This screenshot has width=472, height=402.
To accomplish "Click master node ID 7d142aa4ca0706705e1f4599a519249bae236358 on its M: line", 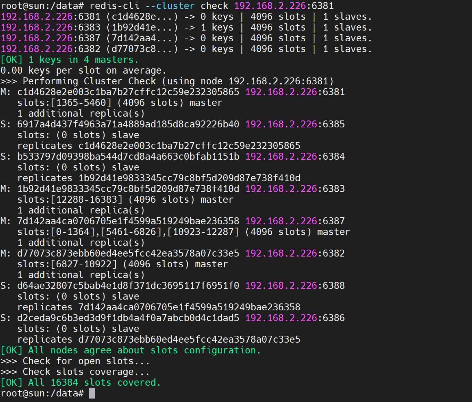I will click(128, 221).
